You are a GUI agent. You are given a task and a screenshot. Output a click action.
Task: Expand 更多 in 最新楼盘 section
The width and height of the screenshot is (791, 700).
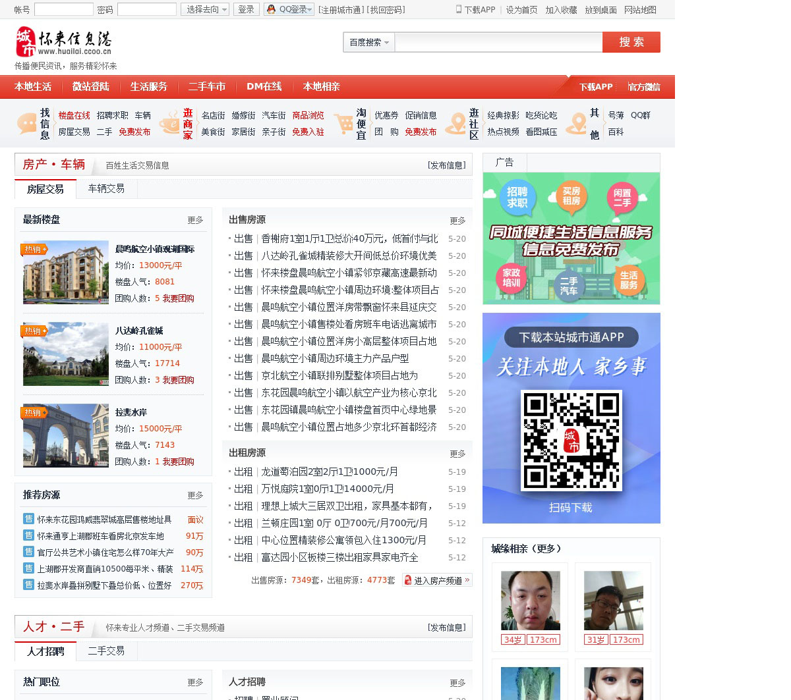195,220
